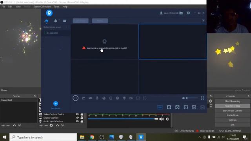Viewport: 251px width, 141px height.
Task: Move source down in Sources dock
Action: (x=63, y=125)
